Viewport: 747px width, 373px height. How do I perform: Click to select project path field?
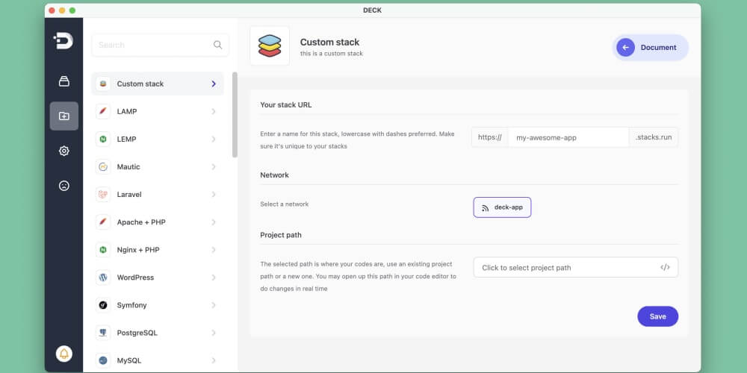(x=575, y=267)
